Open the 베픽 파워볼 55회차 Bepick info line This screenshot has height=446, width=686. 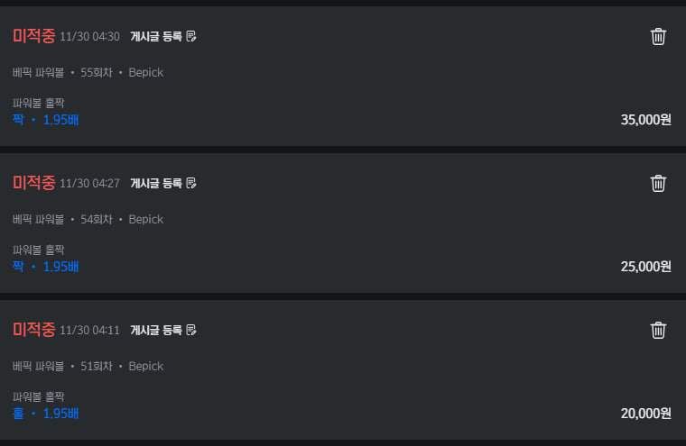(x=88, y=72)
